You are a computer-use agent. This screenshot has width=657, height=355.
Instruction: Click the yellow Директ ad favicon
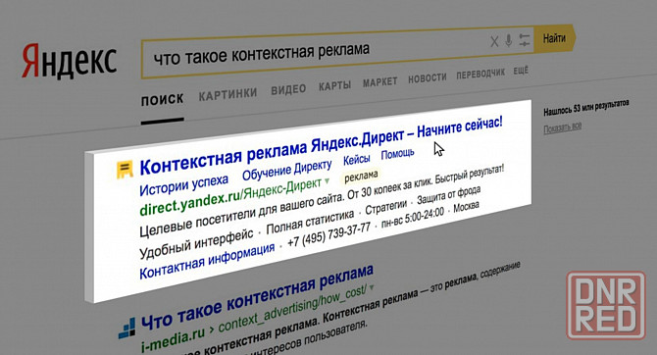[x=125, y=170]
